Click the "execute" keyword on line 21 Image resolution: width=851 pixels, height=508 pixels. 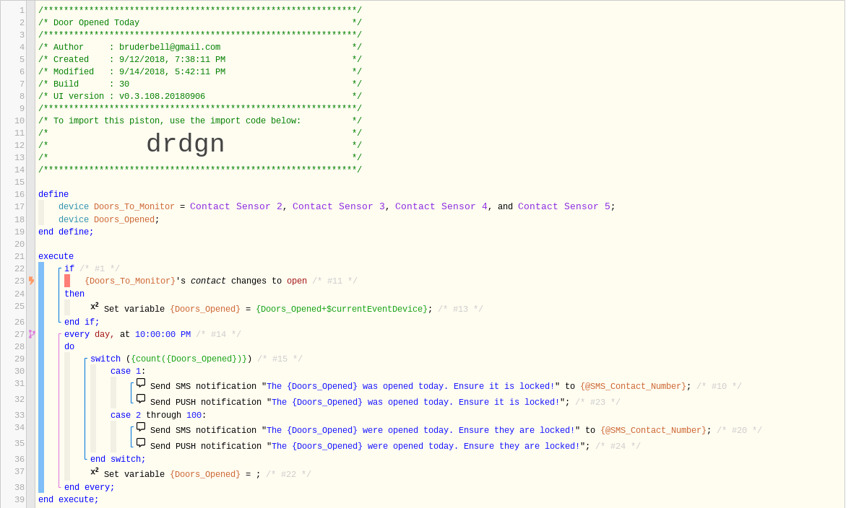click(56, 256)
